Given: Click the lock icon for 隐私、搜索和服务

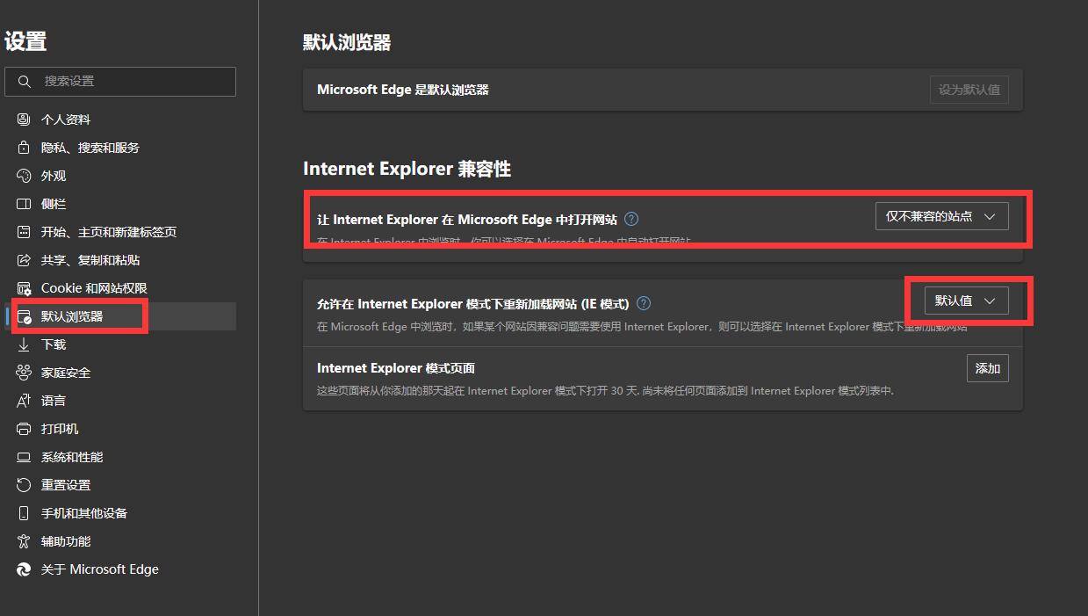Looking at the screenshot, I should (24, 148).
